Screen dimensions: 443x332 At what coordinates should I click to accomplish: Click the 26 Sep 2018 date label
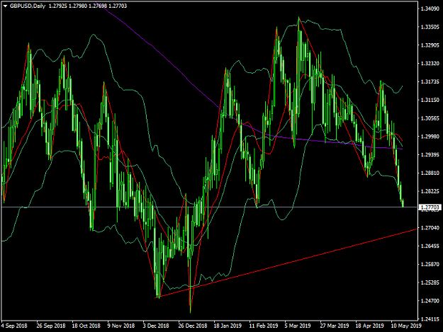[x=51, y=326]
